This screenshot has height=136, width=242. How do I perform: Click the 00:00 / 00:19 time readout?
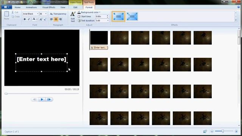[72, 89]
